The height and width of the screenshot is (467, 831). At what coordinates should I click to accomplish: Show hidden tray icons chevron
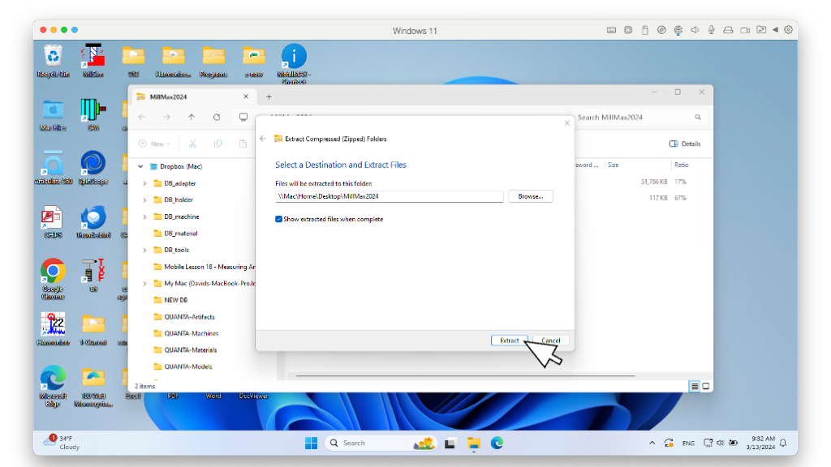(x=652, y=443)
